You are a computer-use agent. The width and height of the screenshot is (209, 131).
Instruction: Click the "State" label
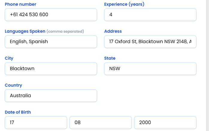[x=110, y=58]
